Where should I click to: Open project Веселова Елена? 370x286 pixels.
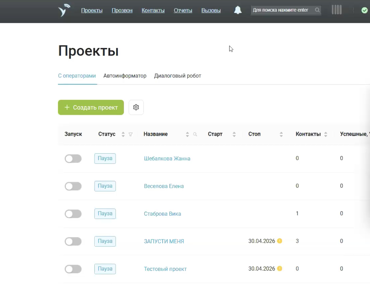[x=164, y=186]
